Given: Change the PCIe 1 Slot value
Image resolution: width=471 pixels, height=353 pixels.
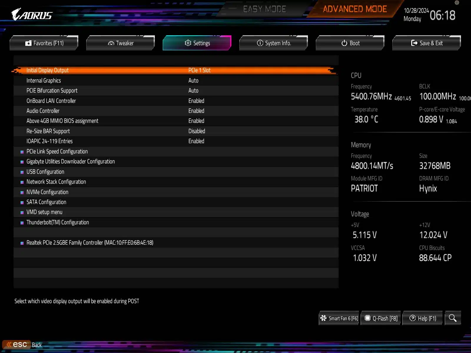Looking at the screenshot, I should click(199, 70).
